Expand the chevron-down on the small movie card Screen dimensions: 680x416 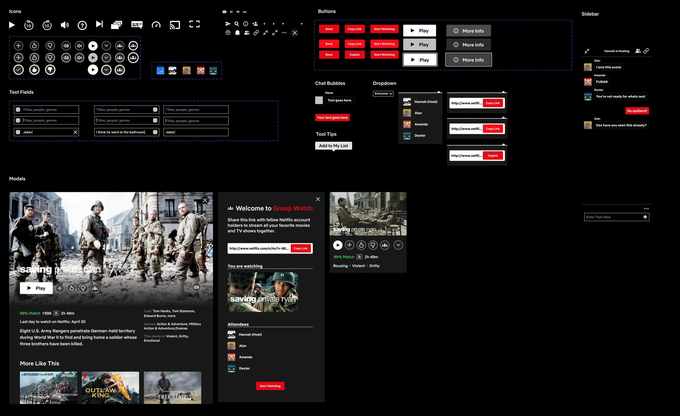tap(398, 245)
